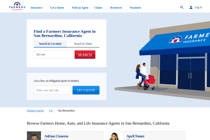Click the Log in user icon
Viewport: 210px width, 140px height.
191,7
